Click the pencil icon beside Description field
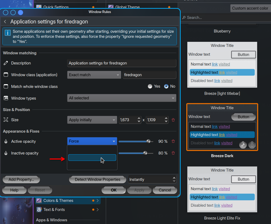 click(x=6, y=63)
